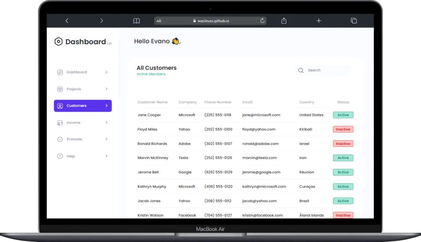Image resolution: width=421 pixels, height=242 pixels.
Task: Click the Income wallet icon in sidebar
Action: click(60, 123)
